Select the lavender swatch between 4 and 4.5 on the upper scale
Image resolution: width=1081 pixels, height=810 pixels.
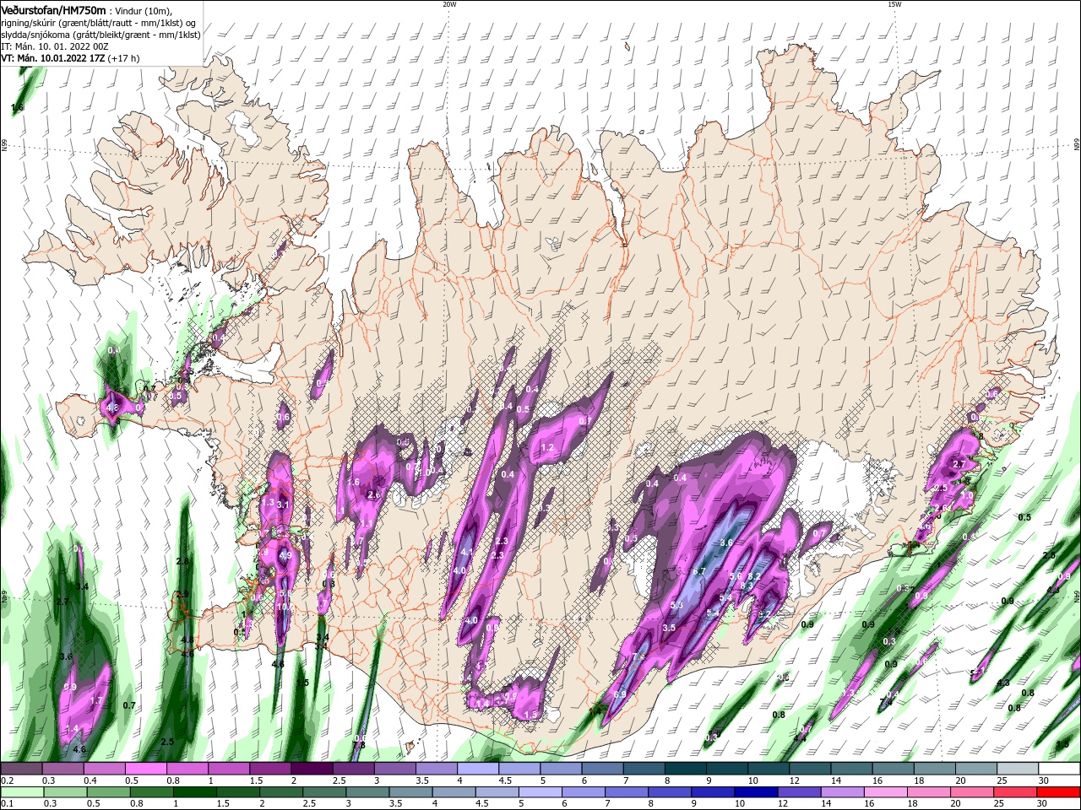[477, 769]
